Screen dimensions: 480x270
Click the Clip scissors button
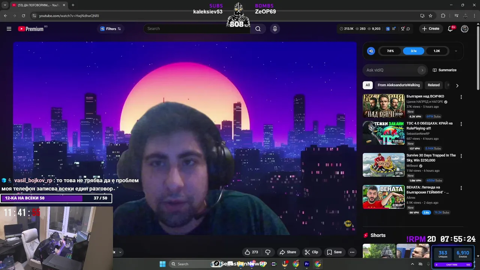click(311, 252)
